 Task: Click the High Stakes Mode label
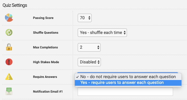pyautogui.click(x=46, y=62)
